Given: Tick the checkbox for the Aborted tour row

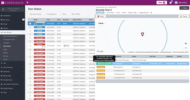Looking at the screenshot, I should (30, 45).
